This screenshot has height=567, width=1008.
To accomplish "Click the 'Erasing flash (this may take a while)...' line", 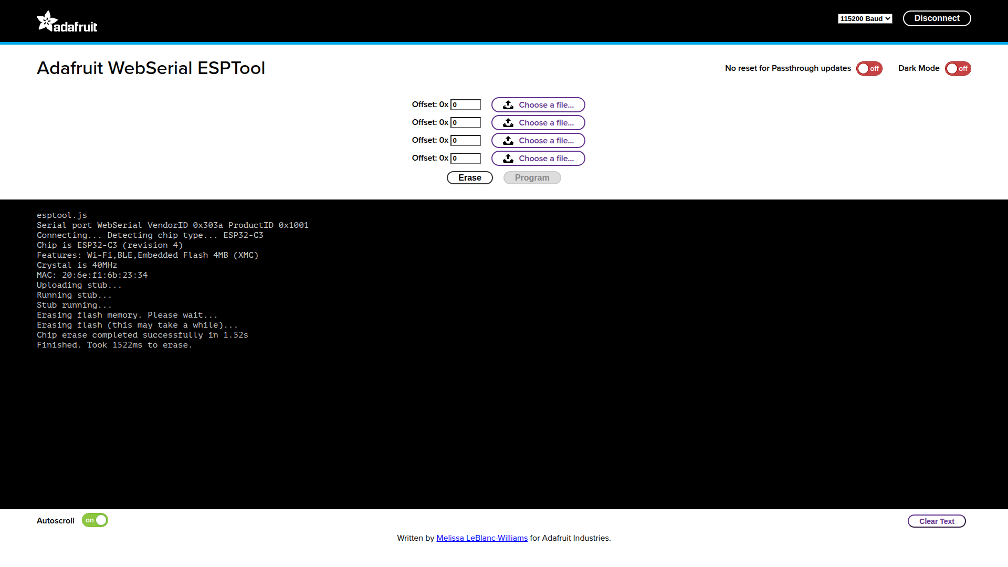I will tap(138, 325).
